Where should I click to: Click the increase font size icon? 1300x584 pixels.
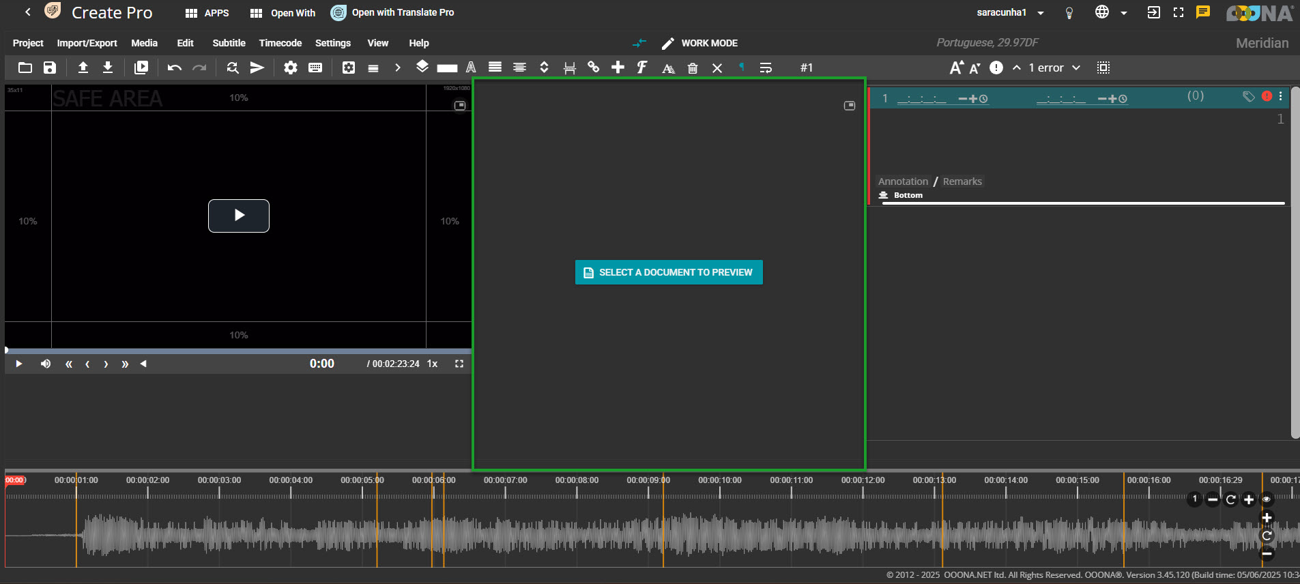point(956,68)
